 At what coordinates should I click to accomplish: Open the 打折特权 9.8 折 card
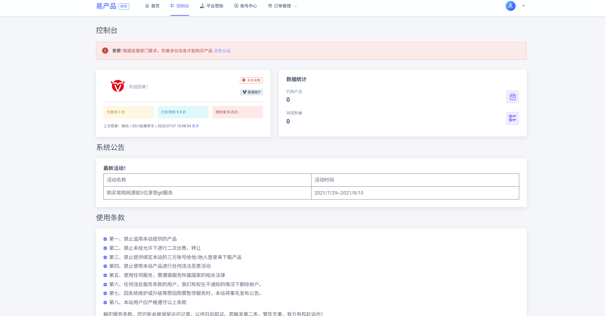[x=183, y=112]
